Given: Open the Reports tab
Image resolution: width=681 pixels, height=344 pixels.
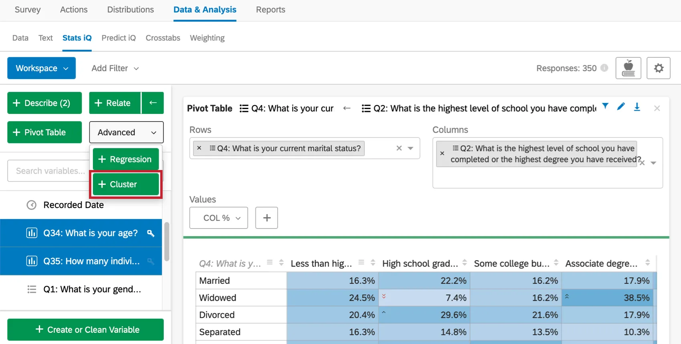Looking at the screenshot, I should point(270,10).
